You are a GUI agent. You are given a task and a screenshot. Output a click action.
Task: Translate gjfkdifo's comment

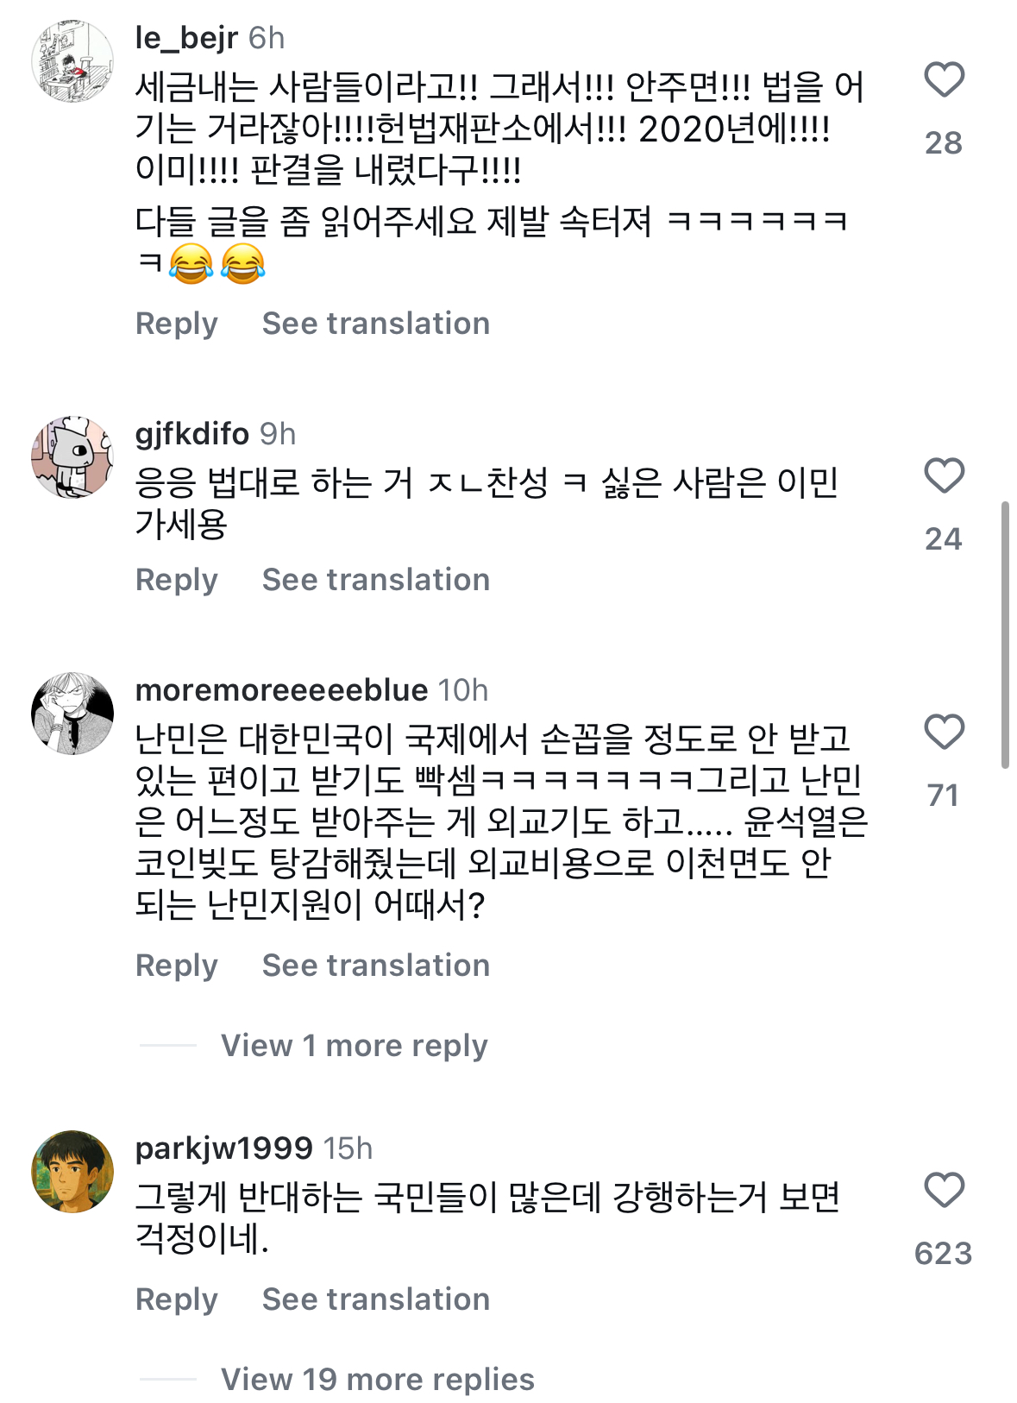pyautogui.click(x=375, y=580)
